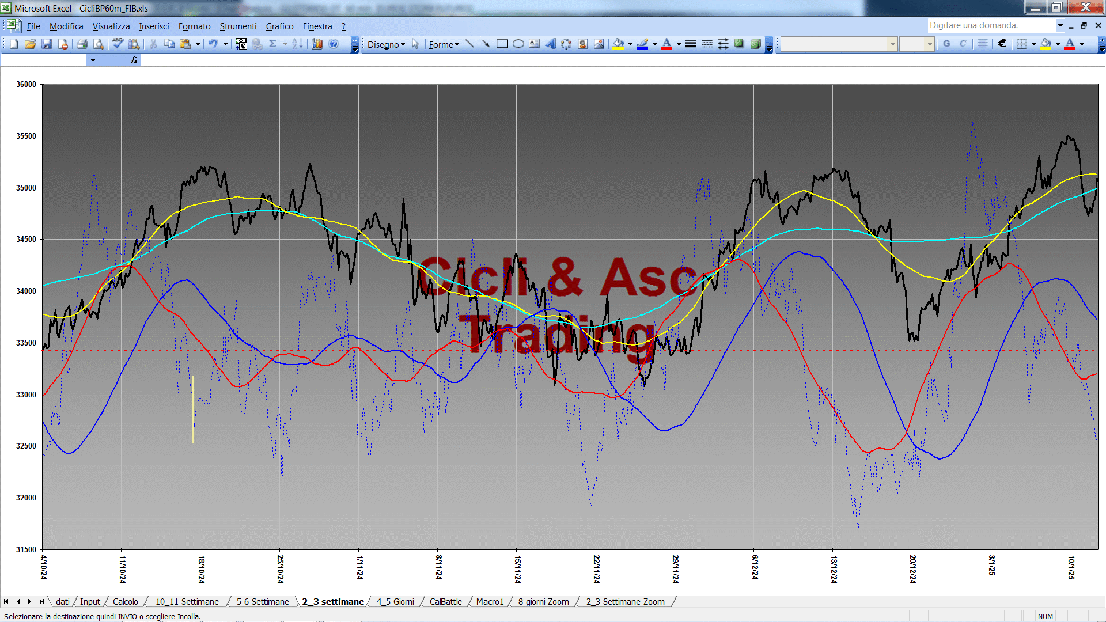
Task: Open Line Style options
Action: pos(691,44)
